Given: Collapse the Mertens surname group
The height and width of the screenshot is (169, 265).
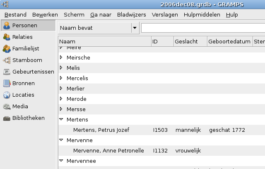Looking at the screenshot, I should tap(61, 120).
